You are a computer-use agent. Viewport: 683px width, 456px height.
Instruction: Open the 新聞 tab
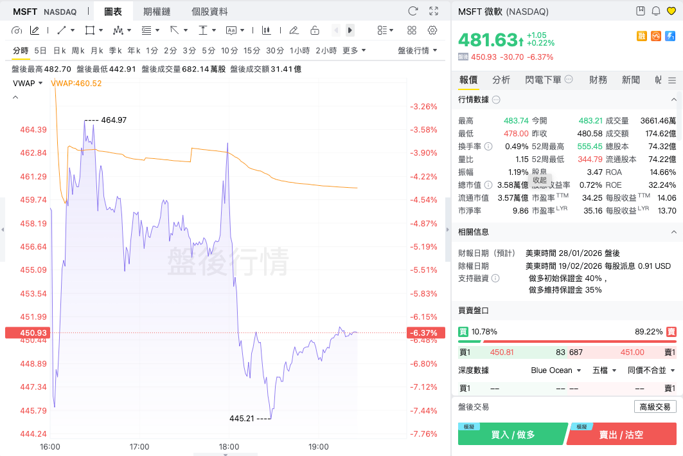(631, 80)
